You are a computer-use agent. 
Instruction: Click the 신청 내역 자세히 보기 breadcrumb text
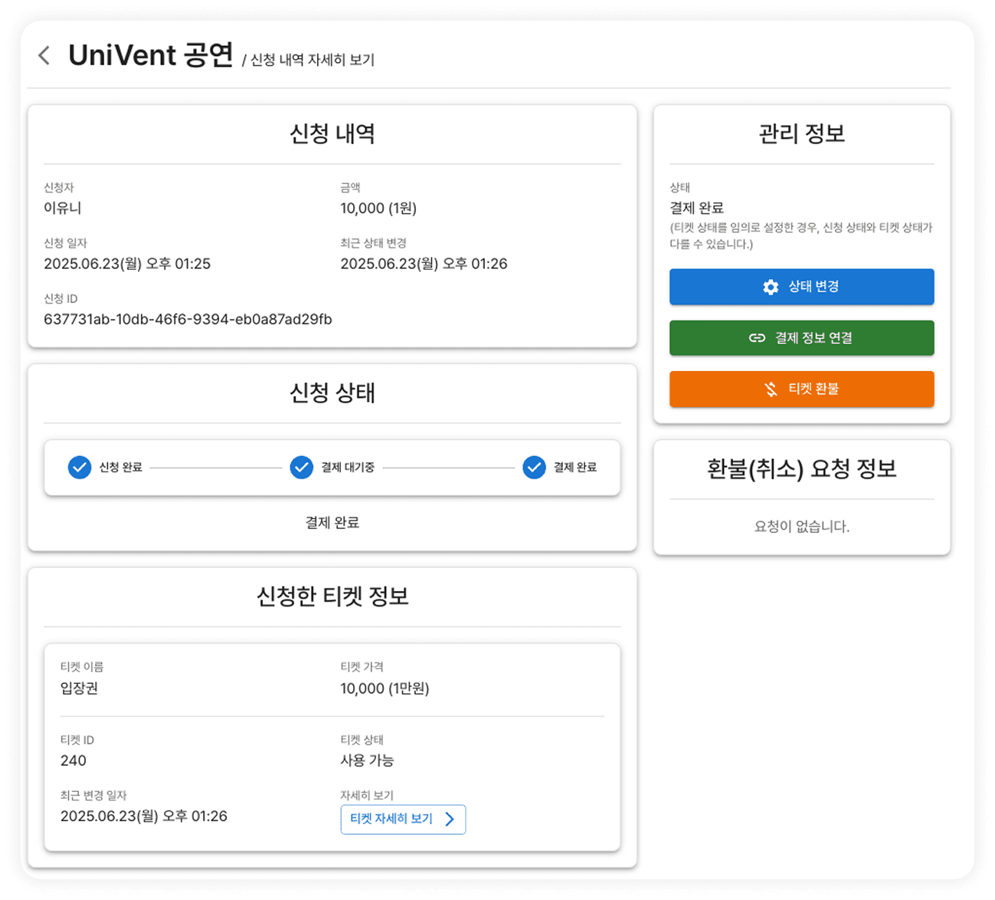click(x=313, y=60)
